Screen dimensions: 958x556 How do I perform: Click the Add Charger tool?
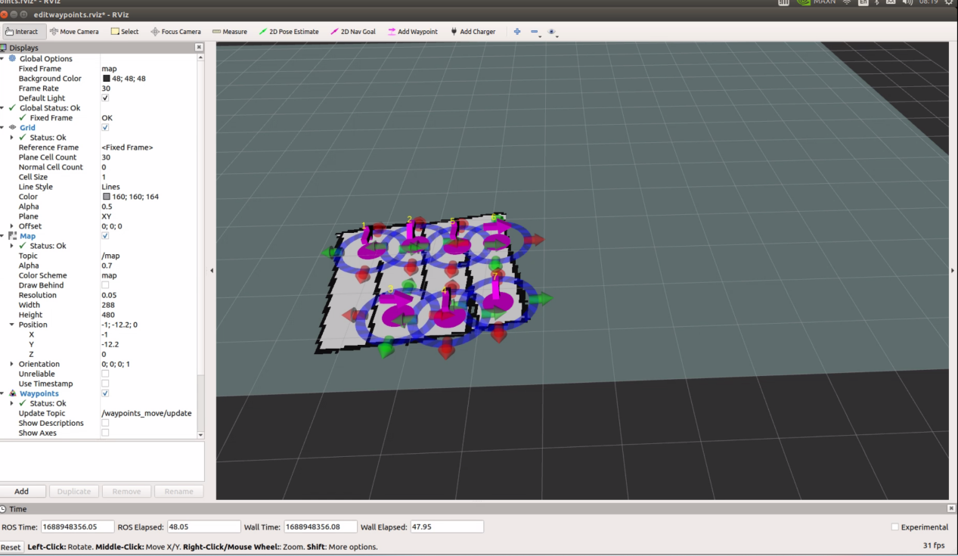point(473,32)
